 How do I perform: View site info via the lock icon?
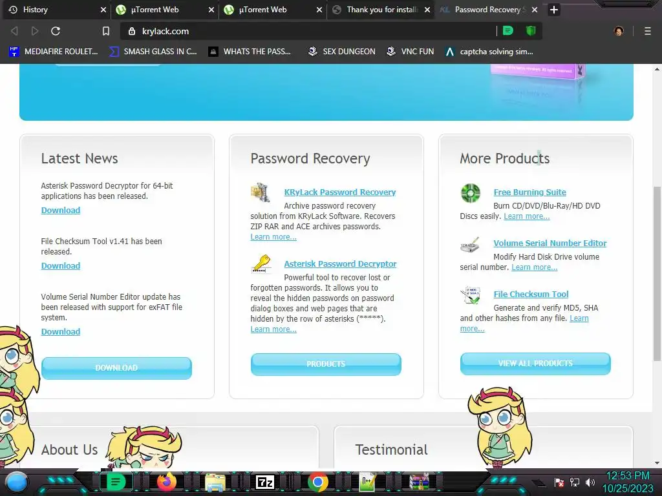click(132, 31)
